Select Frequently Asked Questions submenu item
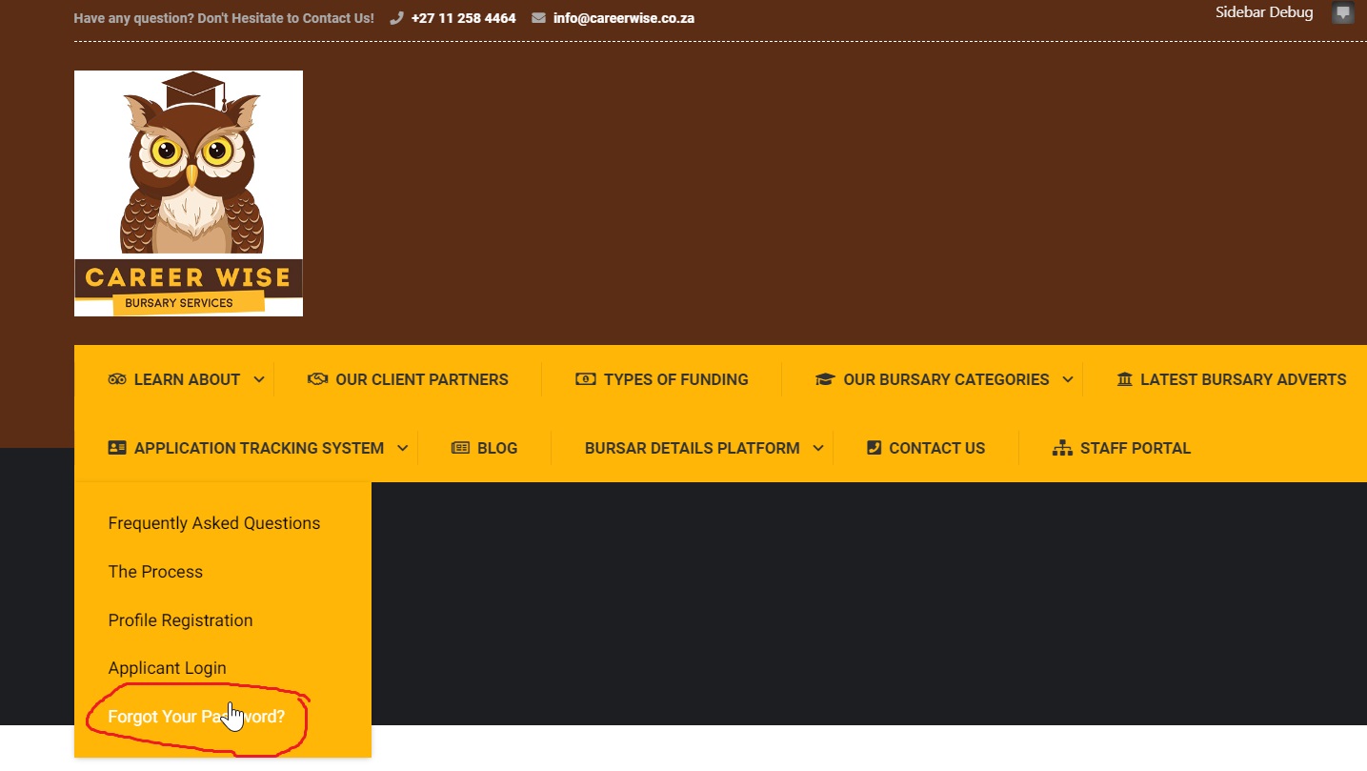 click(214, 523)
